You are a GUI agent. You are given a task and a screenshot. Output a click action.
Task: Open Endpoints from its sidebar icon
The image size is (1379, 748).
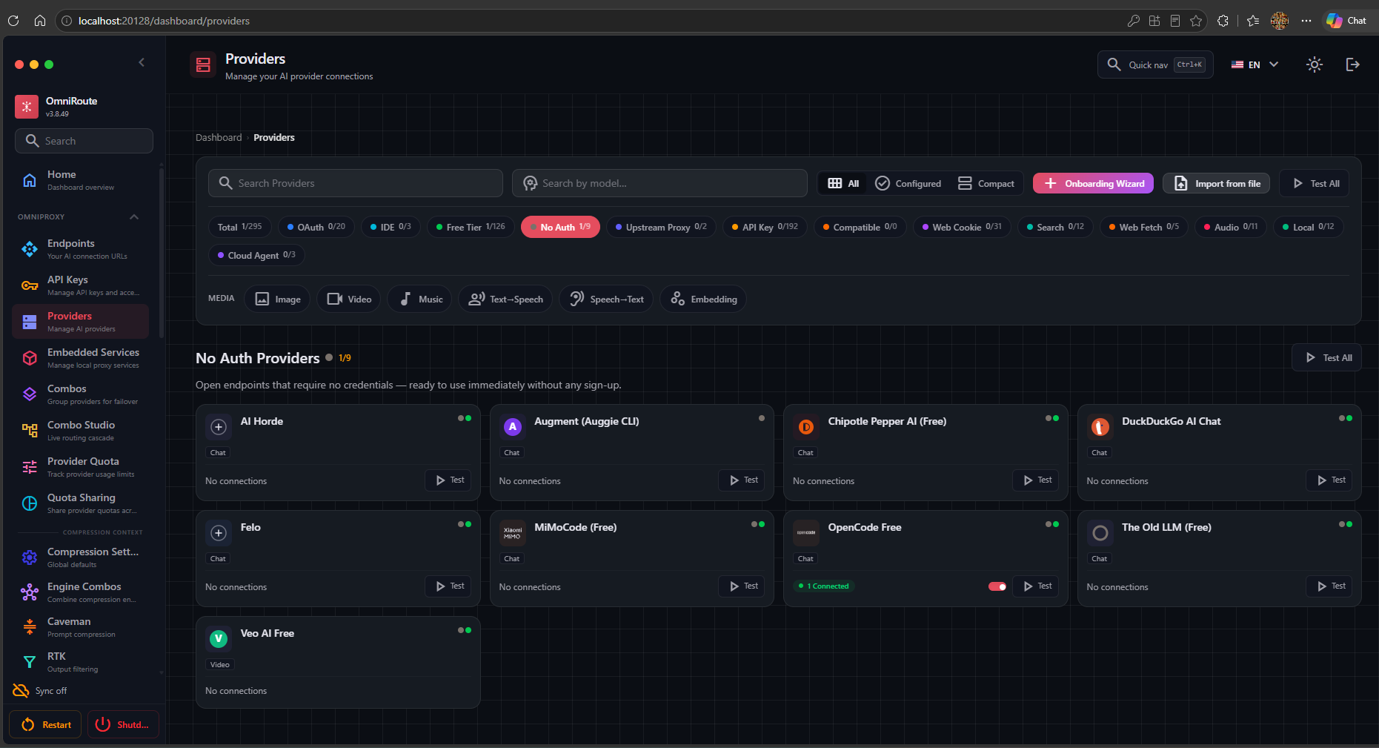tap(30, 249)
